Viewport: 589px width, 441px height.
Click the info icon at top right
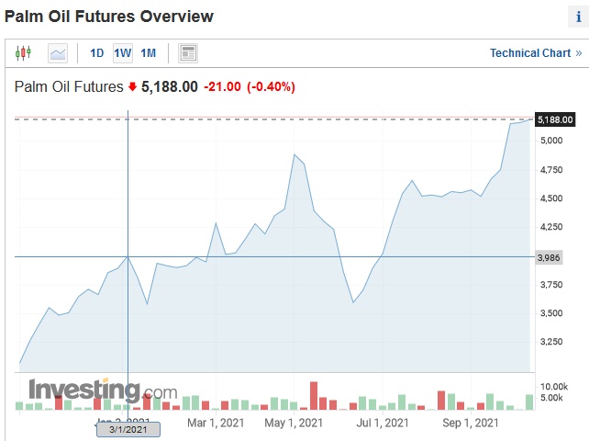[x=578, y=17]
